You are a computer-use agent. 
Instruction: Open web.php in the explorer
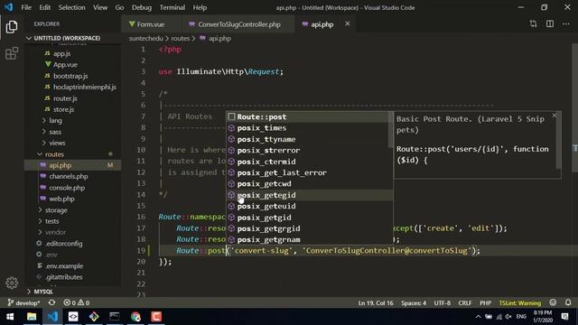pyautogui.click(x=61, y=199)
